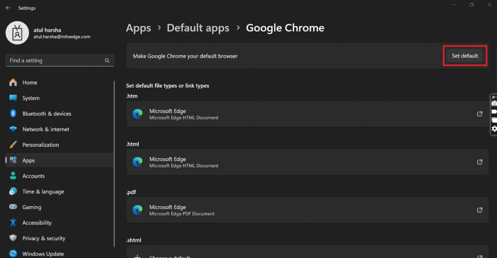
Task: Click the open-external icon in the .htm row
Action: click(x=480, y=114)
